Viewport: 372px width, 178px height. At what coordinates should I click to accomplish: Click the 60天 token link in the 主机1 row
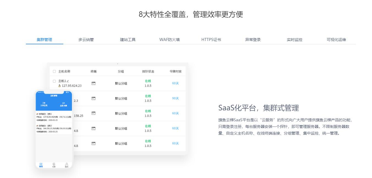176,83
